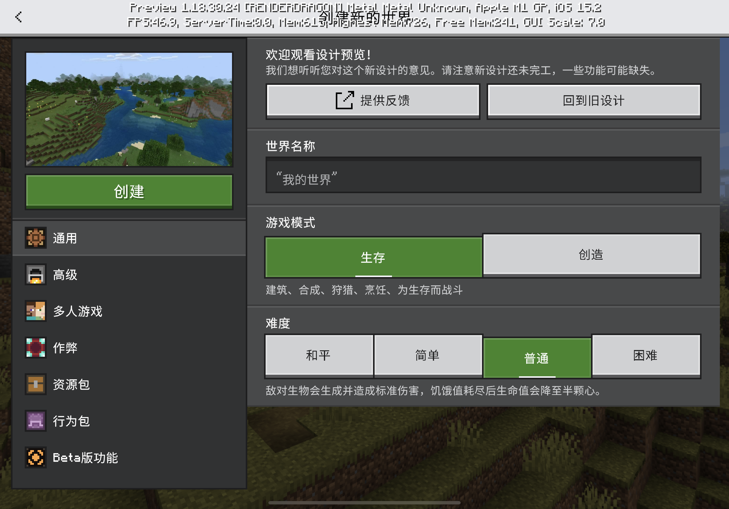Set difficulty to 和平

[x=318, y=355]
